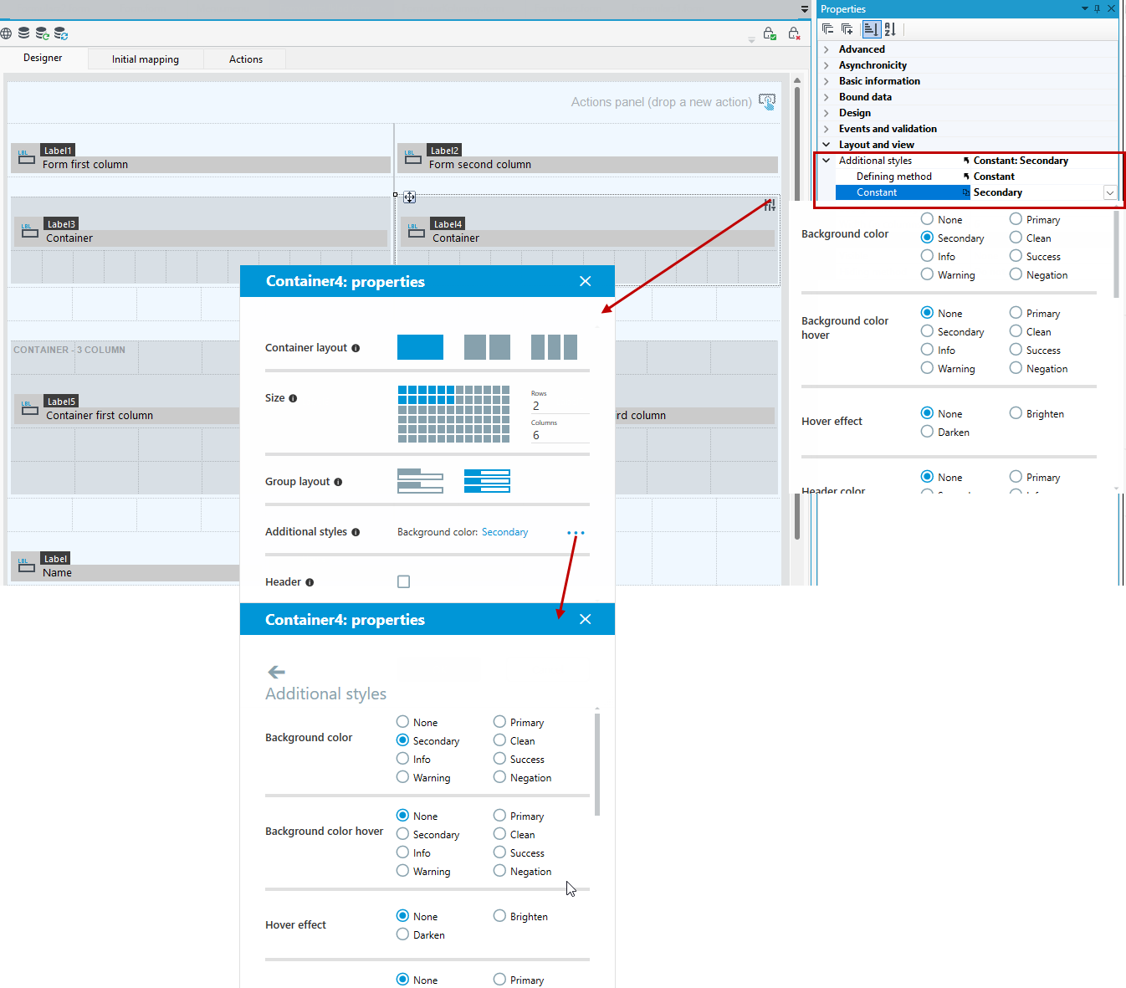
Task: Open the Designer tab
Action: [x=43, y=58]
